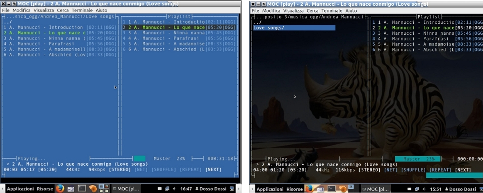Click the 16:47 clock in left taskbar

click(x=186, y=189)
